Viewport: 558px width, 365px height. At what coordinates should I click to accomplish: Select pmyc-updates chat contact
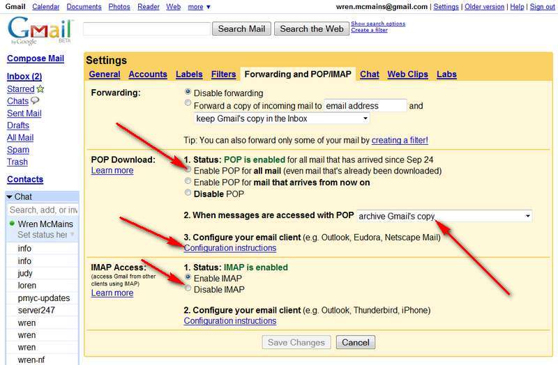(x=44, y=298)
